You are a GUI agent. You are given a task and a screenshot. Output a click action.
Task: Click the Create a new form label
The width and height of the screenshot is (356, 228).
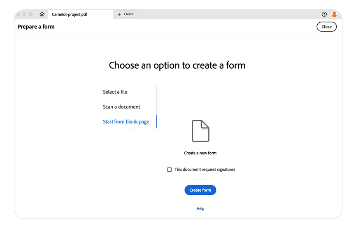point(200,153)
